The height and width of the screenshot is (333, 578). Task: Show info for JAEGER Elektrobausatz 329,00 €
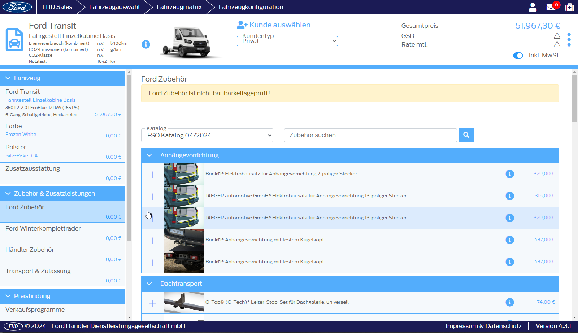coord(510,218)
